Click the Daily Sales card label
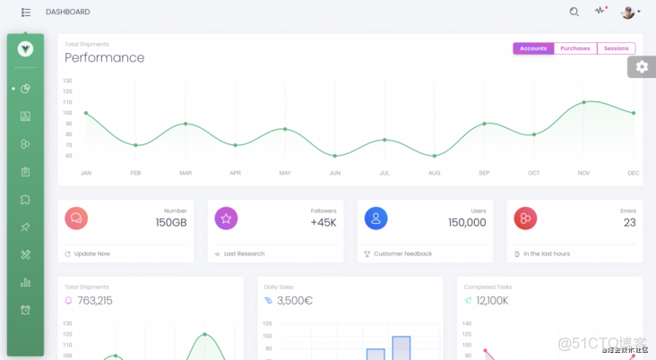 coord(279,287)
